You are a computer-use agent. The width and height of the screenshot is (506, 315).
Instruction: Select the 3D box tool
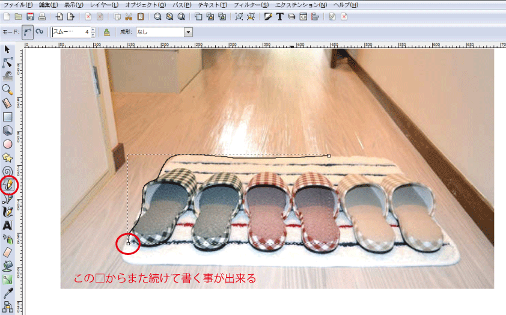click(x=7, y=130)
